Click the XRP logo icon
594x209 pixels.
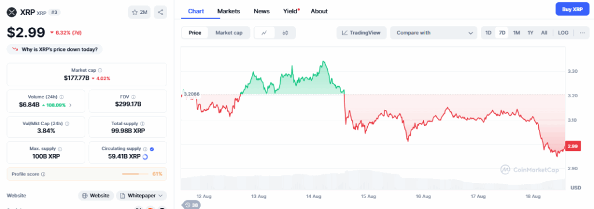(12, 12)
